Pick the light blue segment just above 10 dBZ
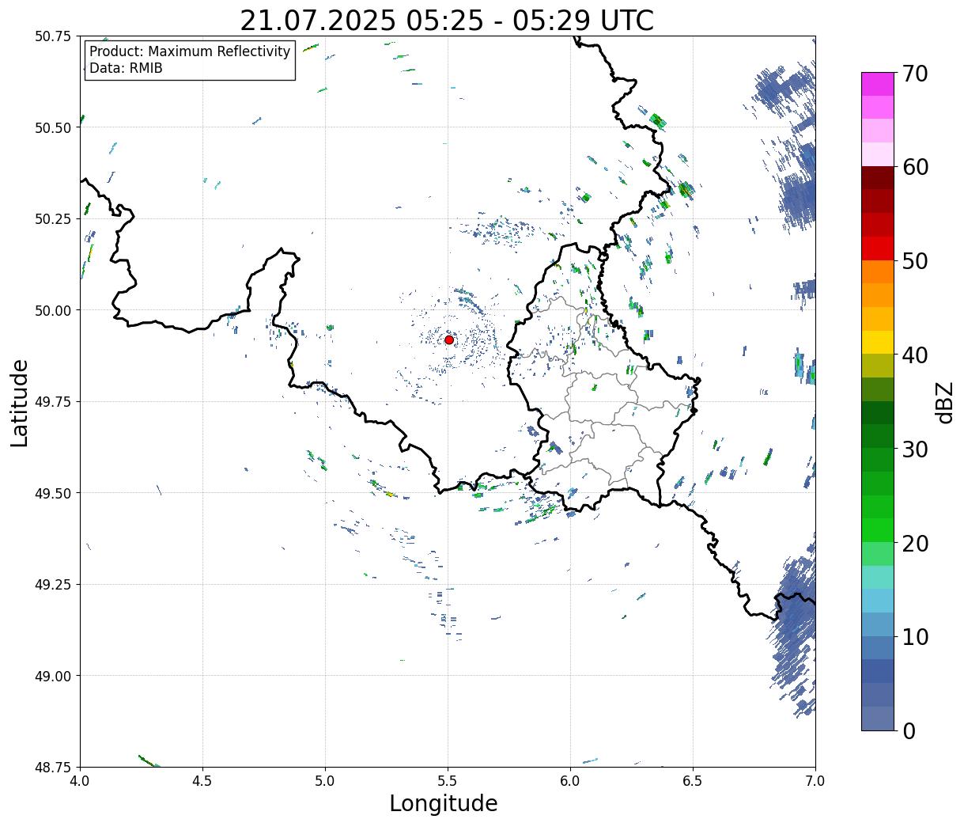Viewport: 964px width, 823px height. point(878,624)
